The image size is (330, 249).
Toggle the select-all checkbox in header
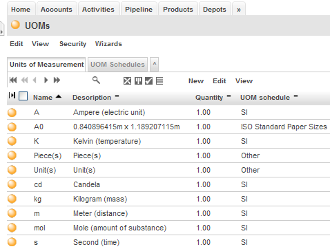coord(23,96)
